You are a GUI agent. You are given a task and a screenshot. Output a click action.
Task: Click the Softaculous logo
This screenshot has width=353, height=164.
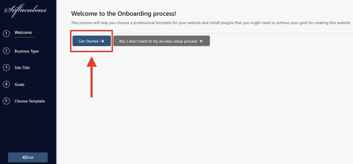point(25,10)
